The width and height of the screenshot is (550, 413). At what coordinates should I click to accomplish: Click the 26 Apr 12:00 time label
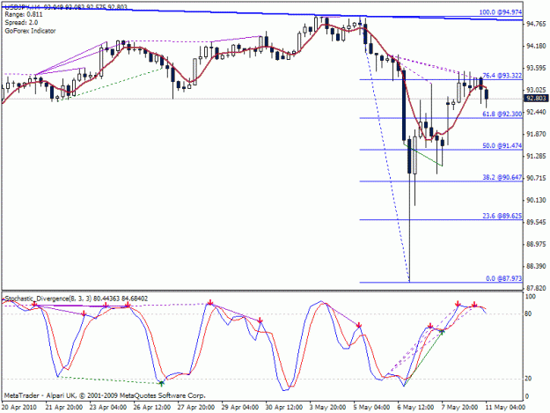(x=152, y=407)
